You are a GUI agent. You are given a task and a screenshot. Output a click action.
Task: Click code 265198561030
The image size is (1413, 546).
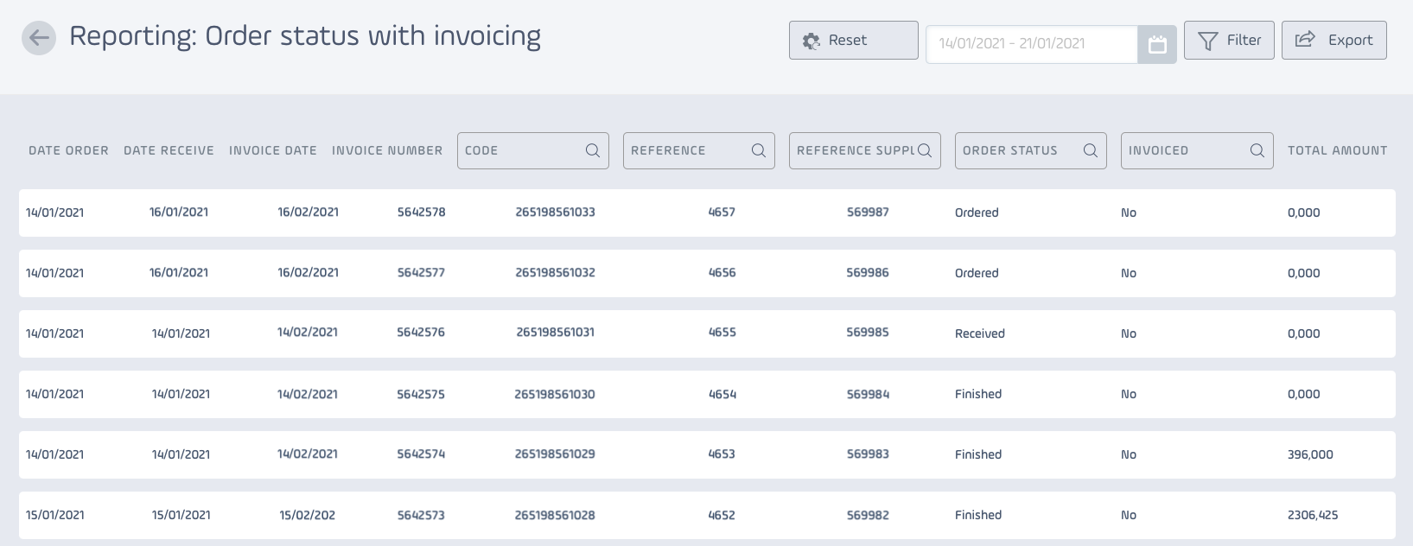pyautogui.click(x=555, y=394)
